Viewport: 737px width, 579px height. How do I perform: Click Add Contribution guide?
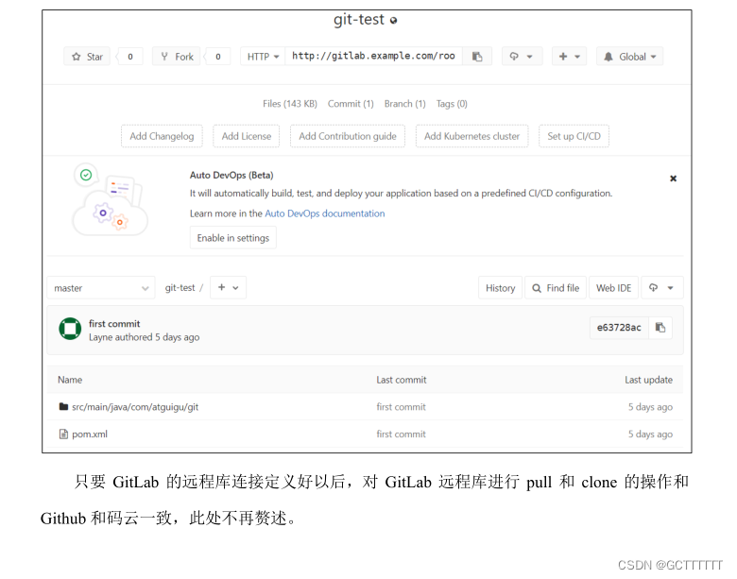pos(348,136)
